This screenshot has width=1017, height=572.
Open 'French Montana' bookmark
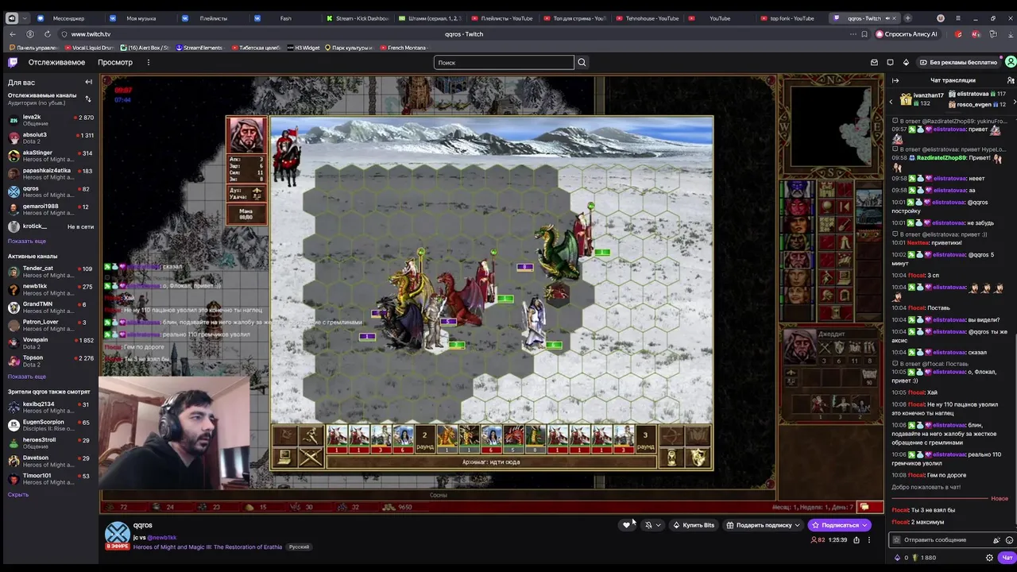[x=403, y=48]
